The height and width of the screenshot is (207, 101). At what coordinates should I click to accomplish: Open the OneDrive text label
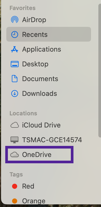click(x=37, y=155)
